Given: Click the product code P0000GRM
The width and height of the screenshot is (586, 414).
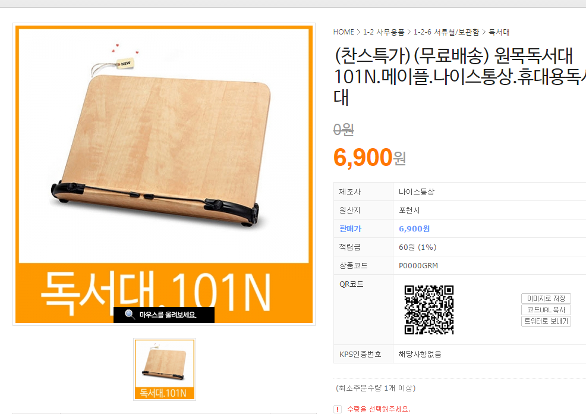Looking at the screenshot, I should click(418, 265).
